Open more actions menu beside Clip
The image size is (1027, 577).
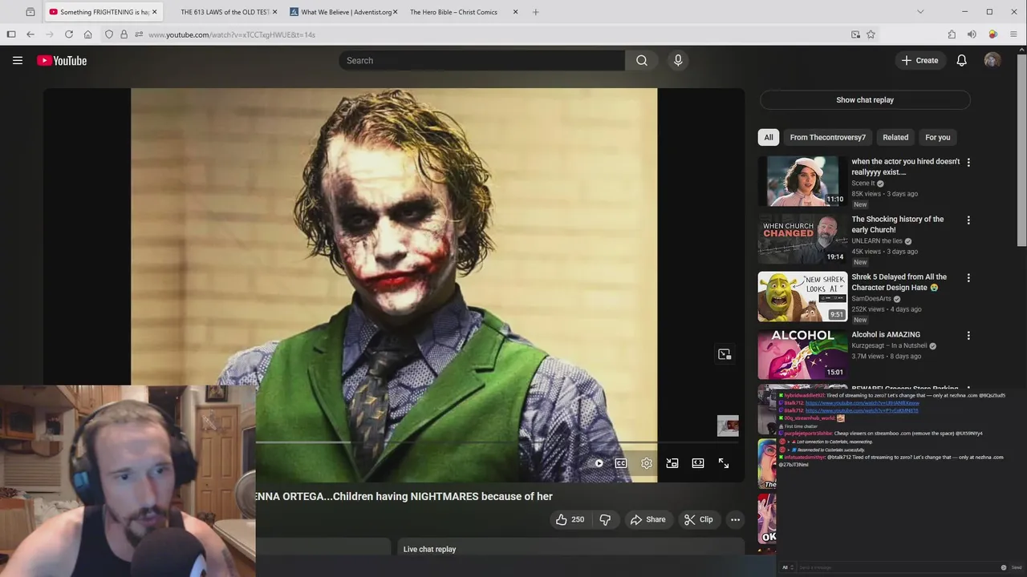coord(735,519)
